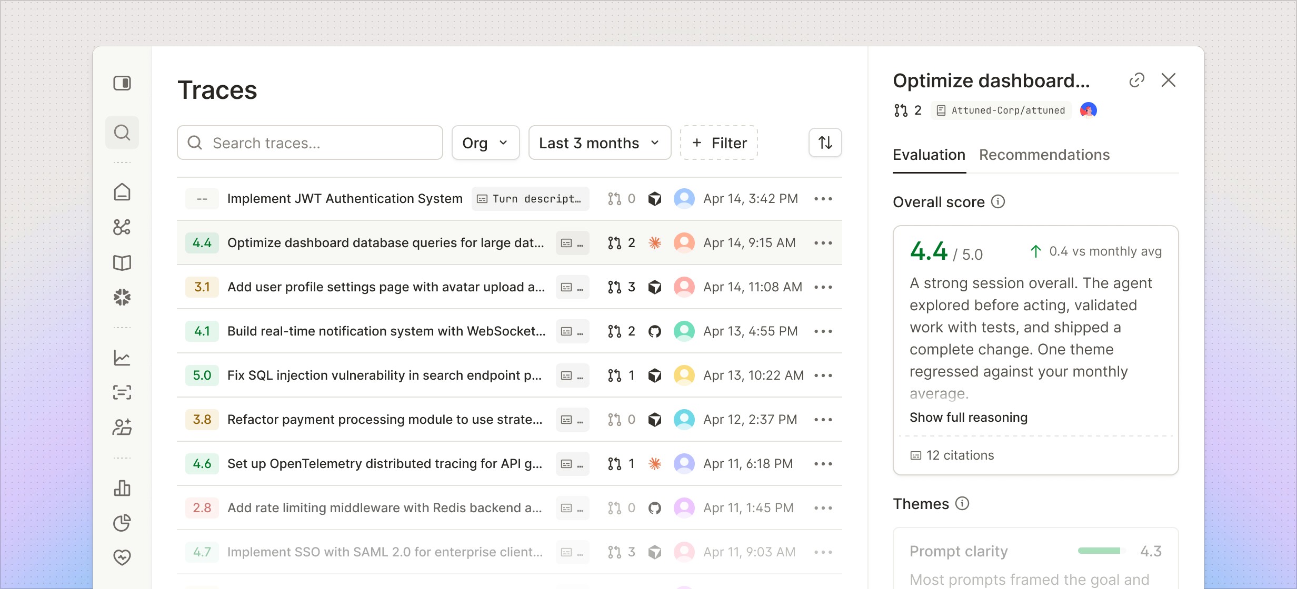The width and height of the screenshot is (1297, 589).
Task: Toggle the sidebar panel icon
Action: (x=122, y=83)
